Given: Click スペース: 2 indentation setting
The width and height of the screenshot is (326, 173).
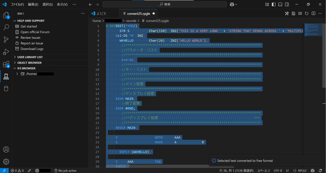Looking at the screenshot, I should [263, 170].
